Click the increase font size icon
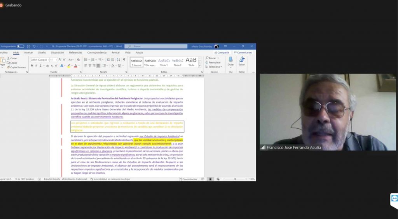Screen dimensions: 398x219 pos(60,60)
